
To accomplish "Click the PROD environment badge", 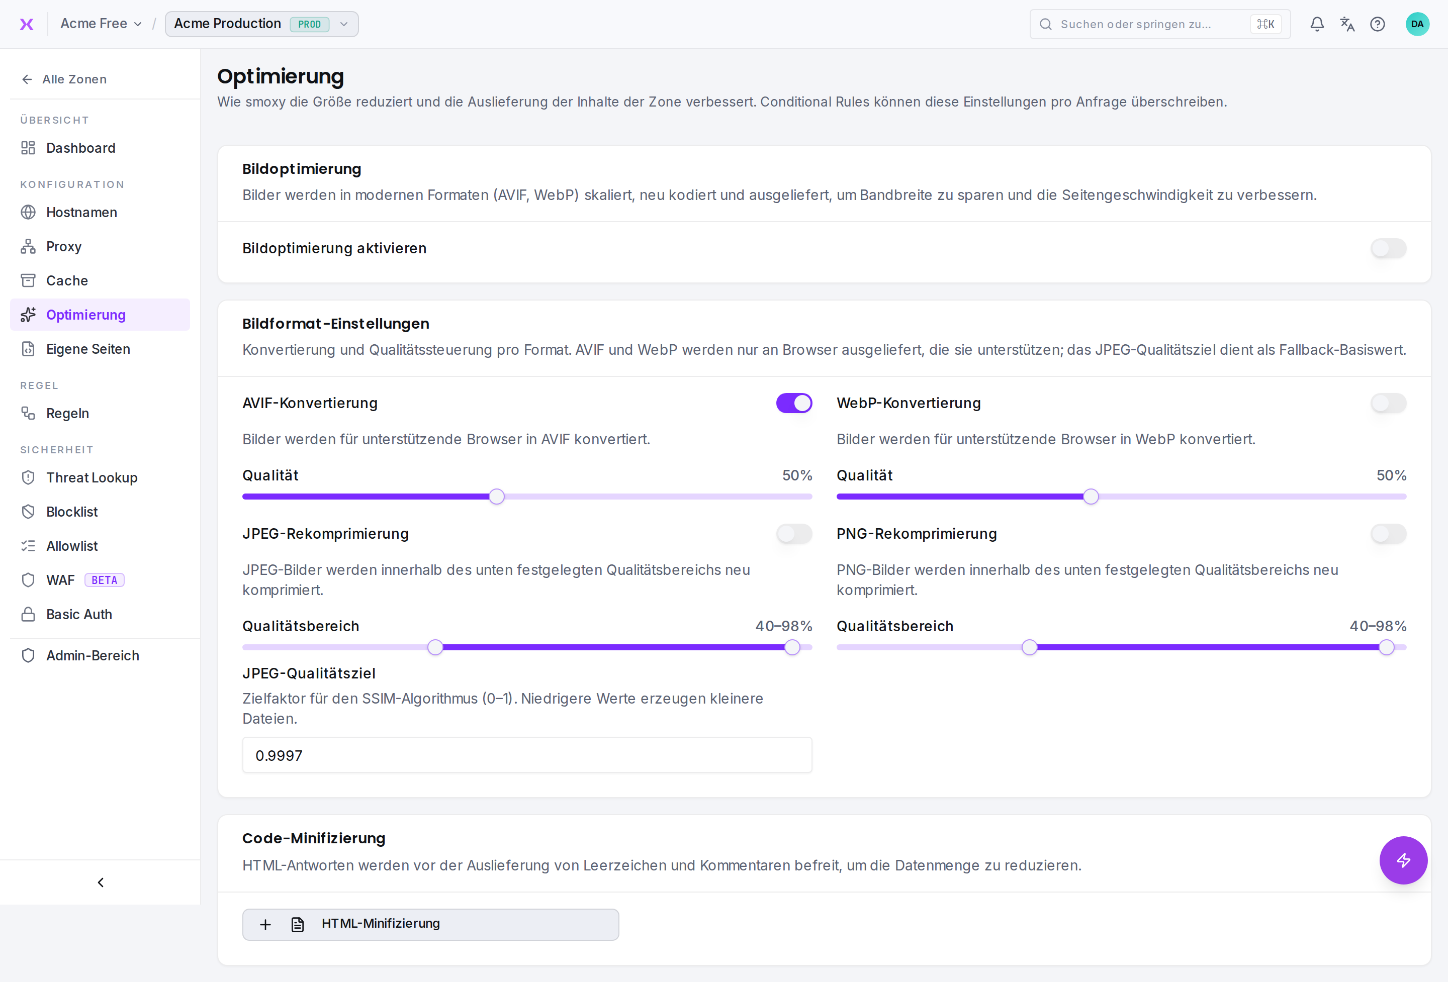I will click(310, 24).
